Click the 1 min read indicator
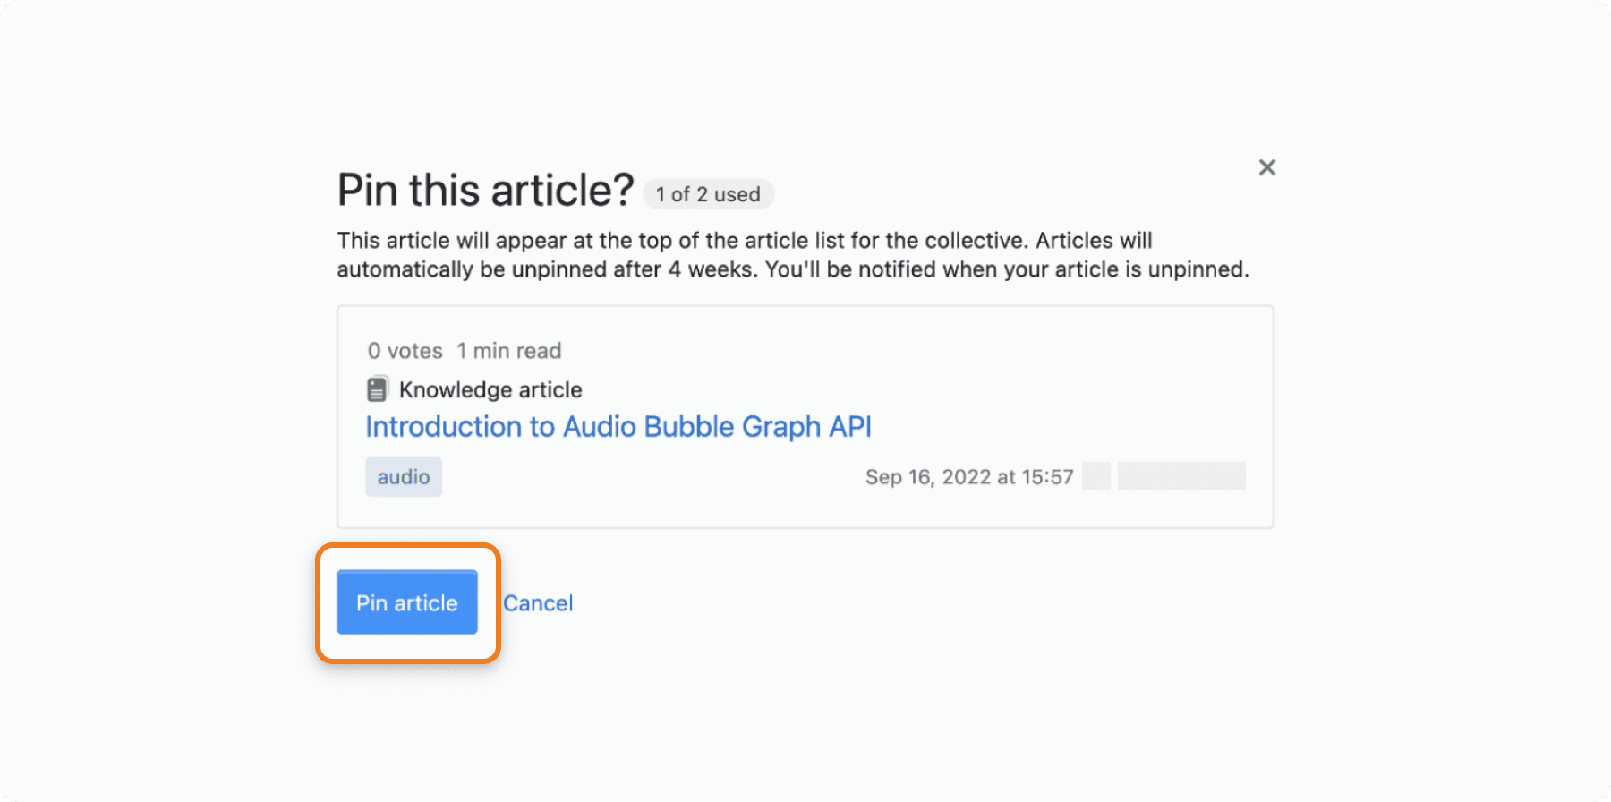 coord(509,351)
